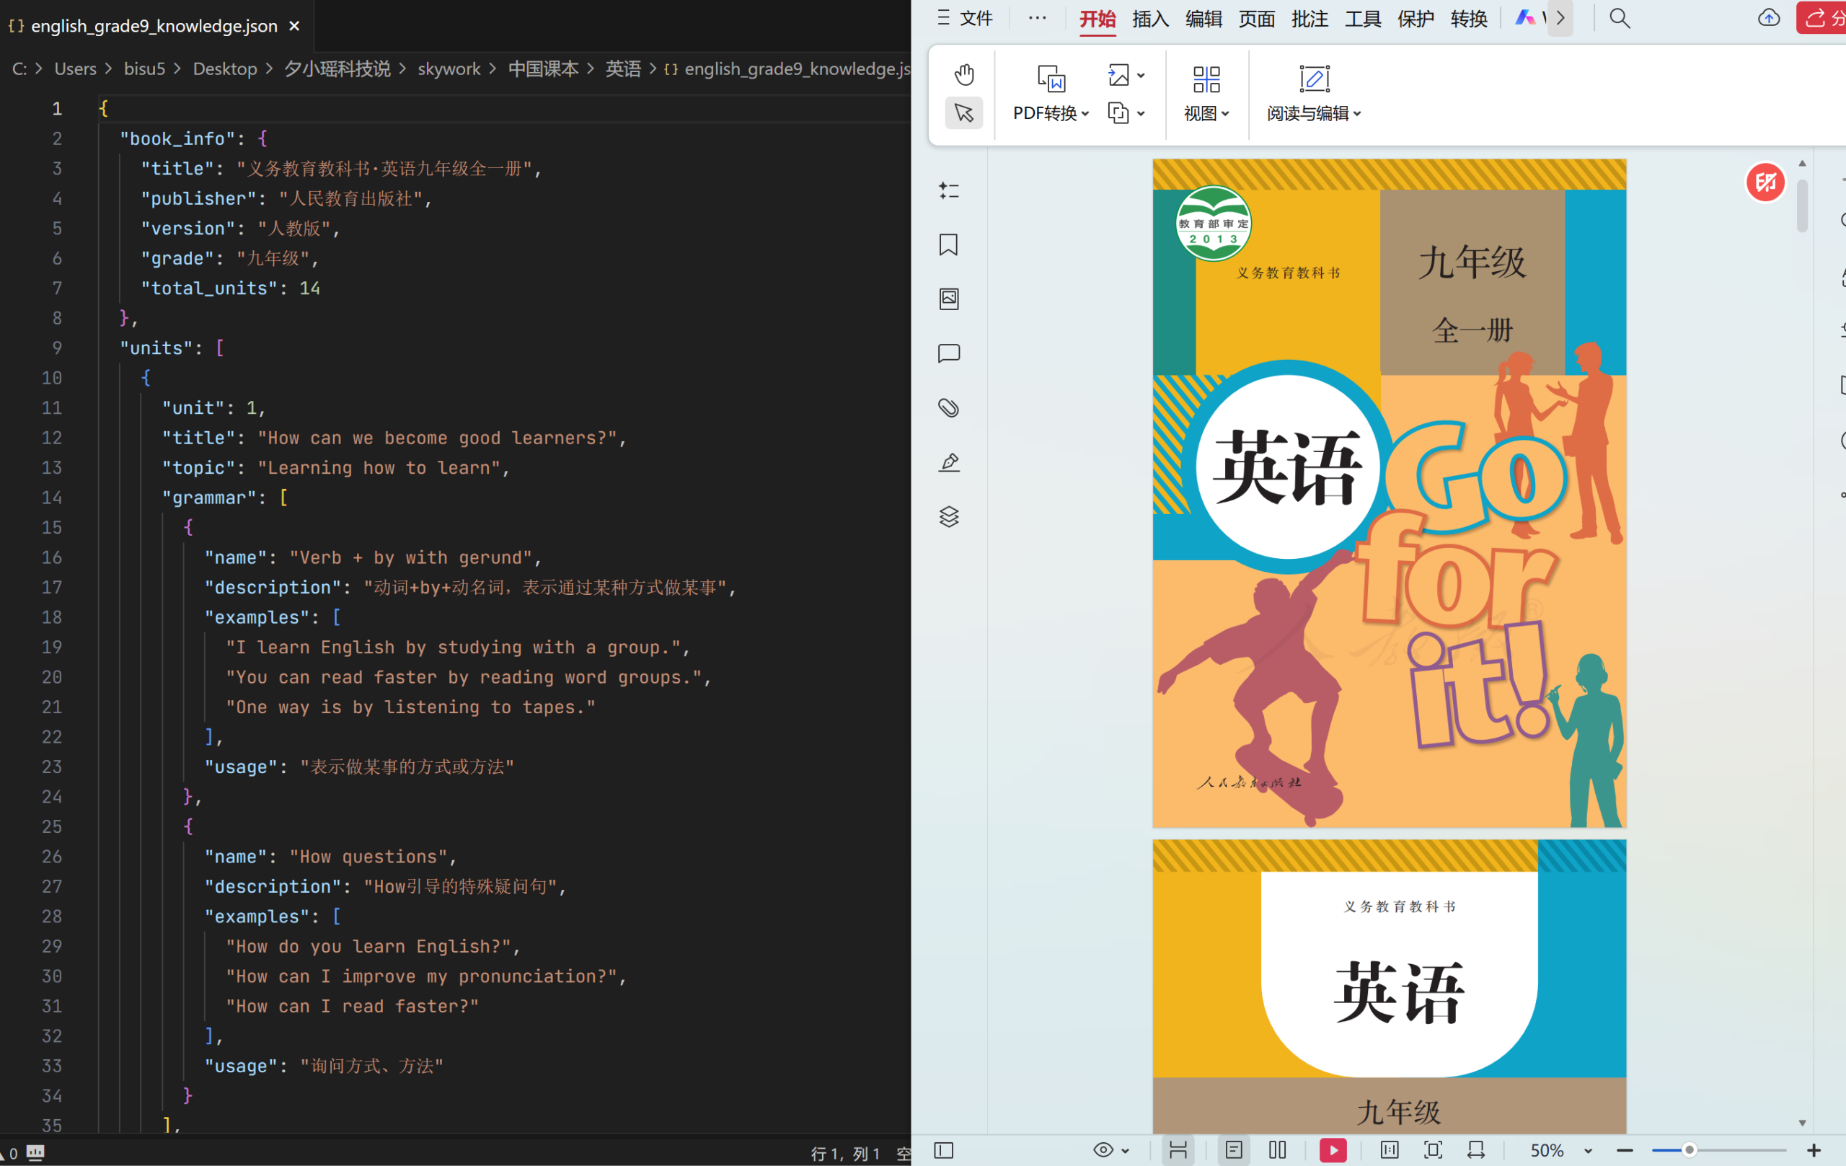Open the 文件 menu
The width and height of the screenshot is (1846, 1166).
click(968, 19)
